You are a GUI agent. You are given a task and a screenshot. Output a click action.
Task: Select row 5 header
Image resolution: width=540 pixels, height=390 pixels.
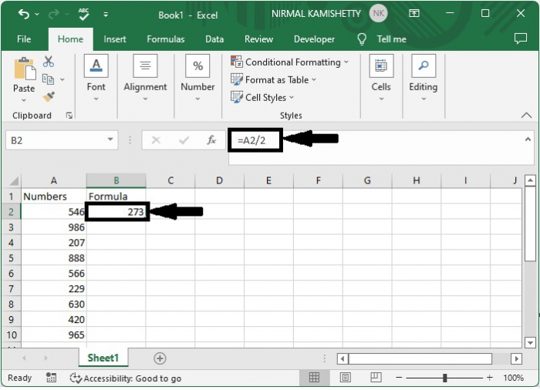(11, 258)
